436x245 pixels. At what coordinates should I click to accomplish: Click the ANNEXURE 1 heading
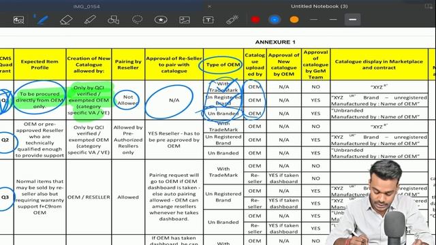[275, 42]
